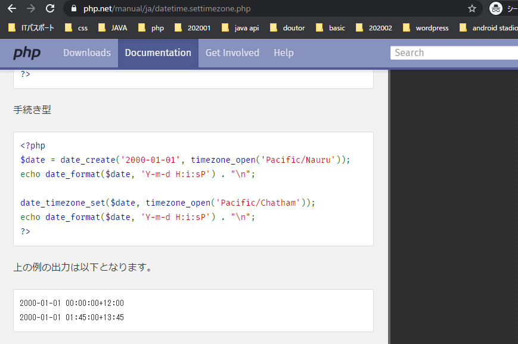Click the <?php opening tag

33,145
